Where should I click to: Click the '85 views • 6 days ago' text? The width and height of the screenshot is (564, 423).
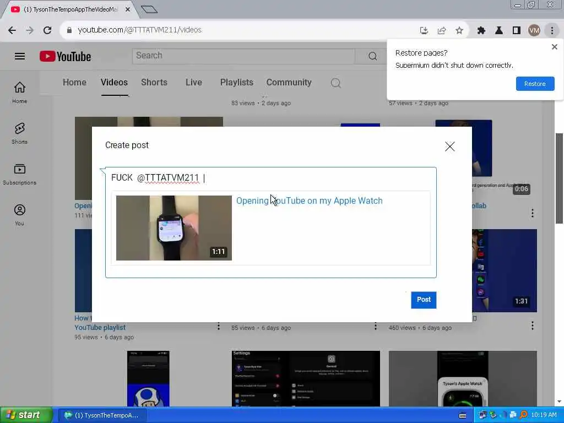(261, 328)
